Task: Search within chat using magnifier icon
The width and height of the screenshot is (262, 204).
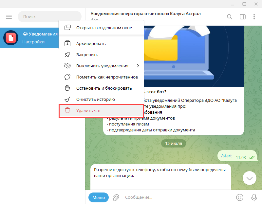Action: 230,17
